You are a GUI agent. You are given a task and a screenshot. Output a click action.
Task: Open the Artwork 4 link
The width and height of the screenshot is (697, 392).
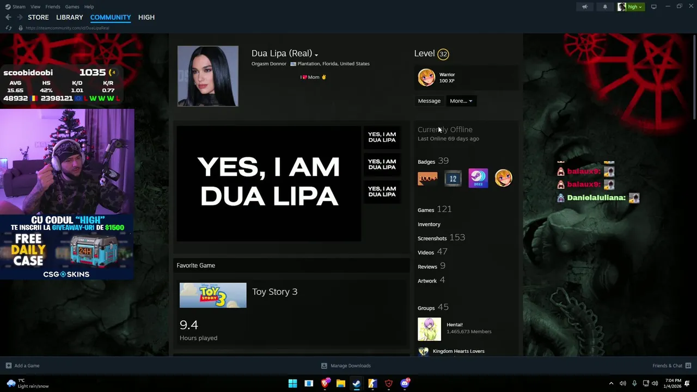tap(431, 280)
